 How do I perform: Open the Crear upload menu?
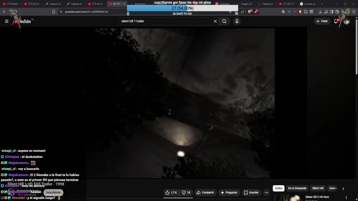click(x=322, y=21)
